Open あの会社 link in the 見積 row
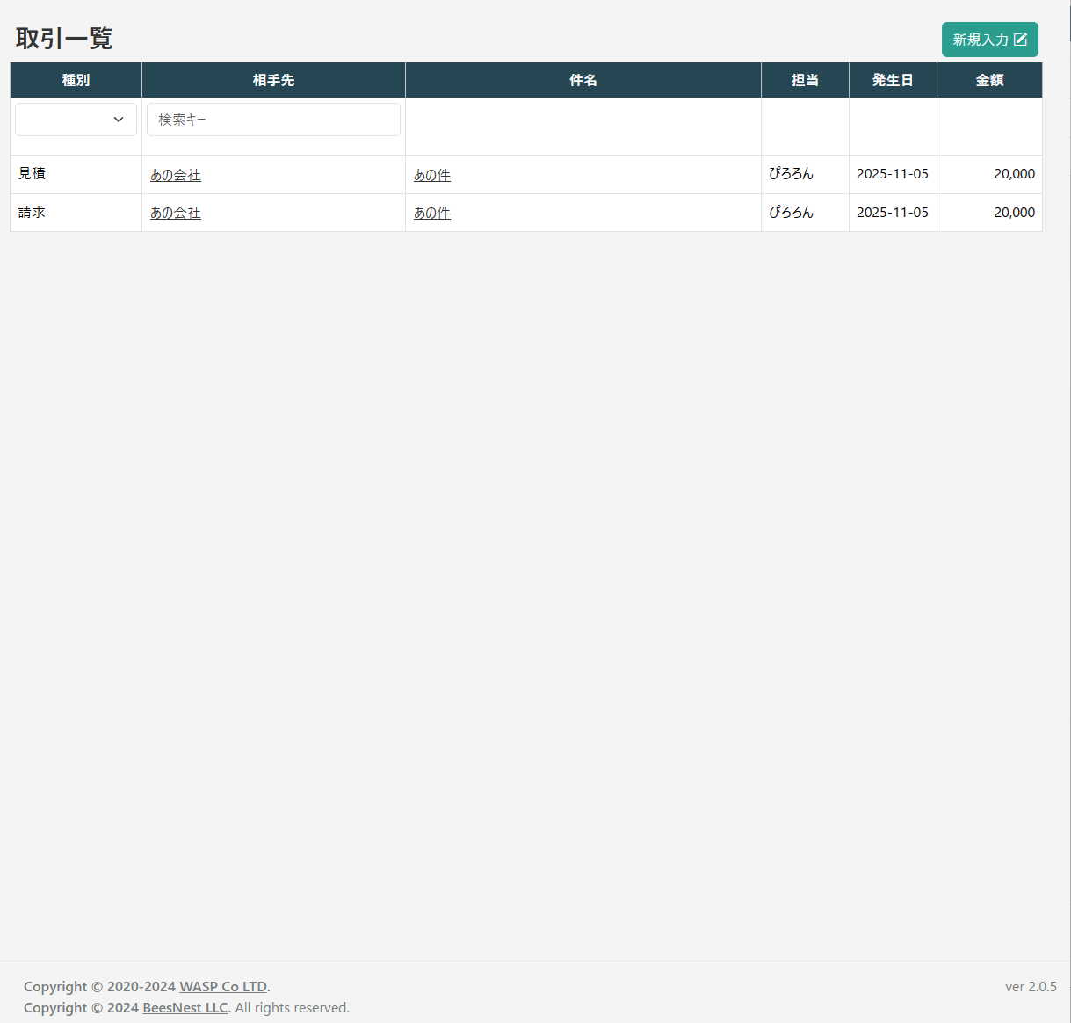This screenshot has width=1071, height=1023. click(x=176, y=175)
